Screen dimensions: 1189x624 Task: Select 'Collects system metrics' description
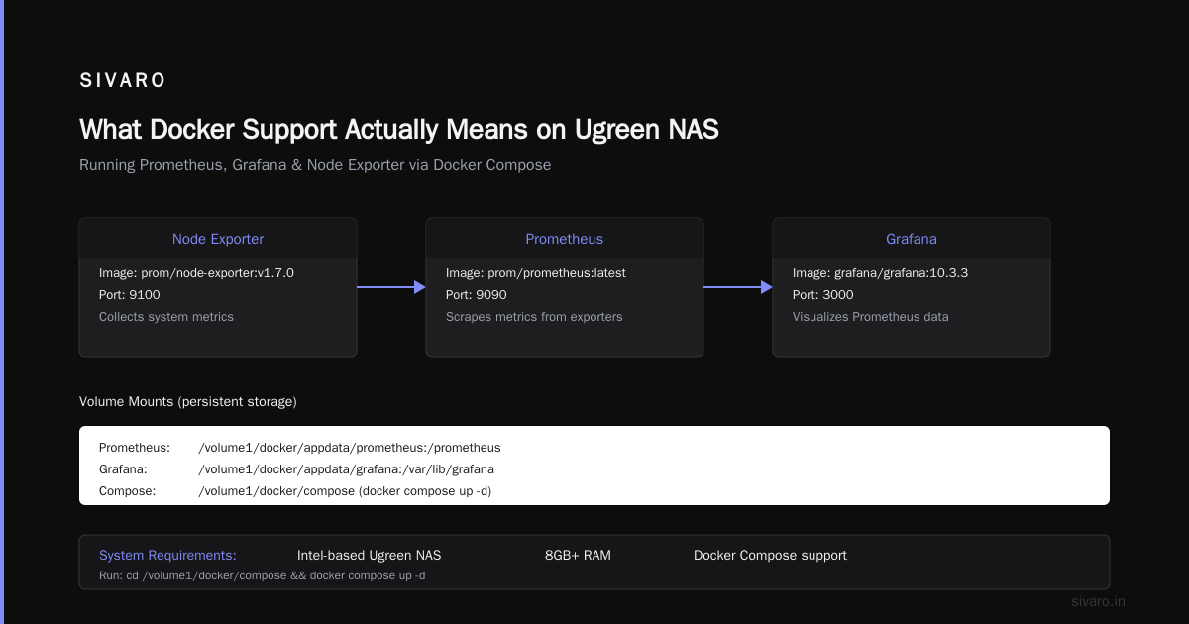[166, 317]
